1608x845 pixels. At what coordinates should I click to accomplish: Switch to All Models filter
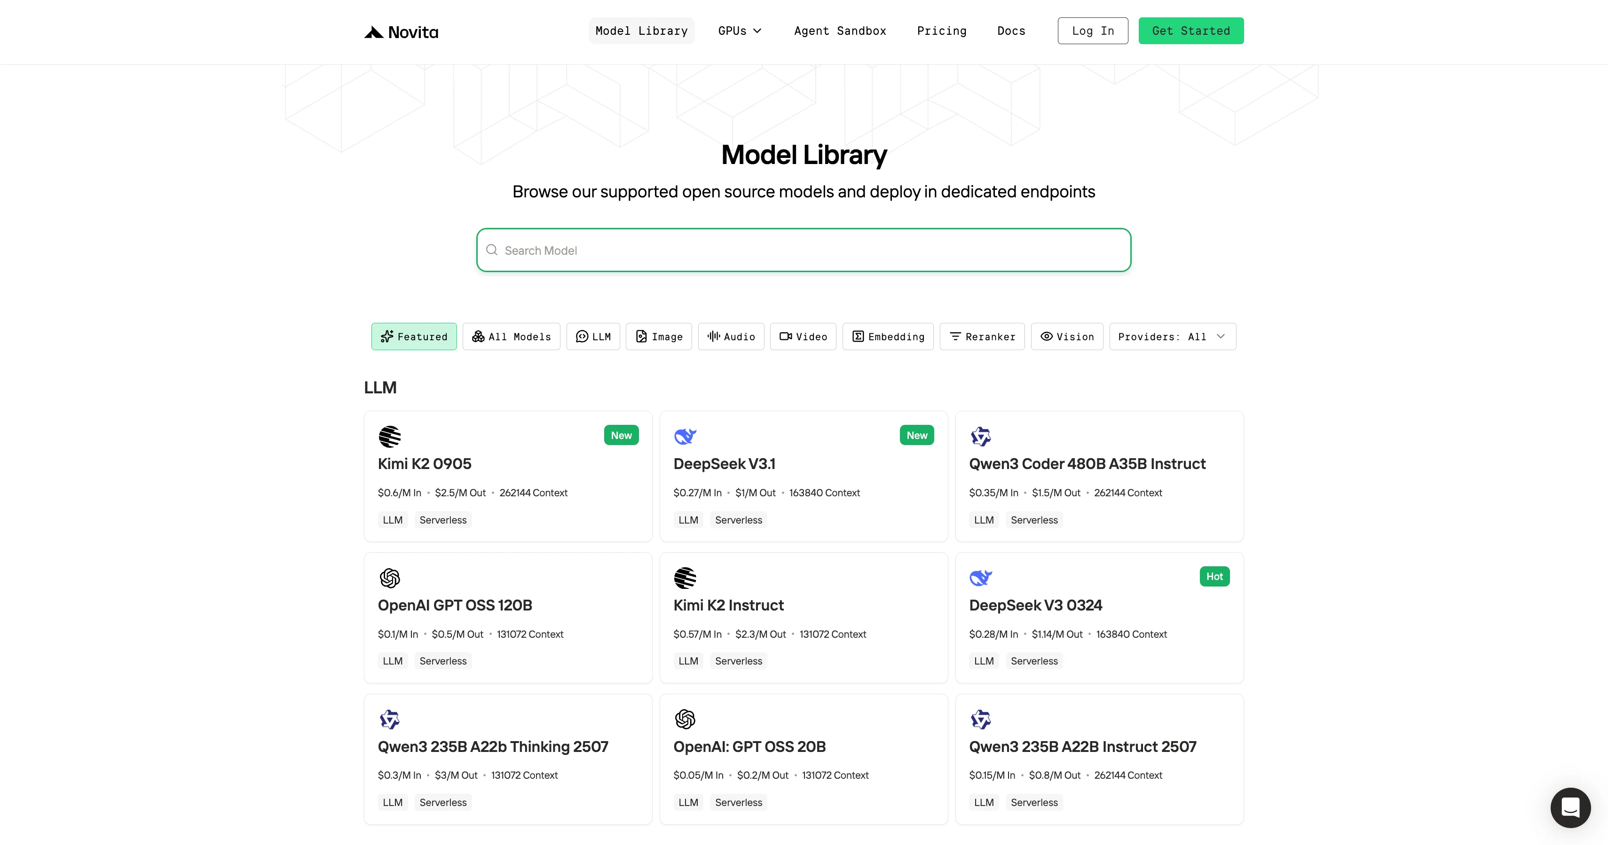tap(511, 336)
